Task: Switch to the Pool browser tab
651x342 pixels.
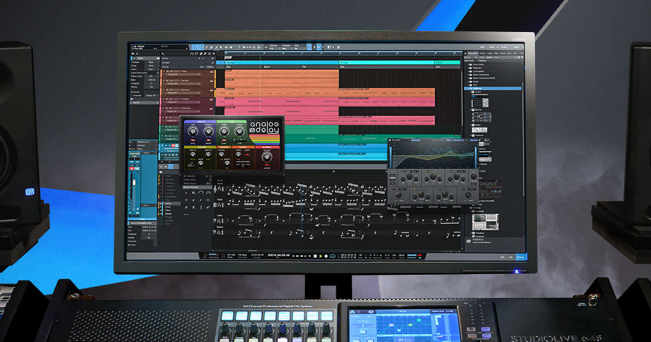Action: click(515, 53)
